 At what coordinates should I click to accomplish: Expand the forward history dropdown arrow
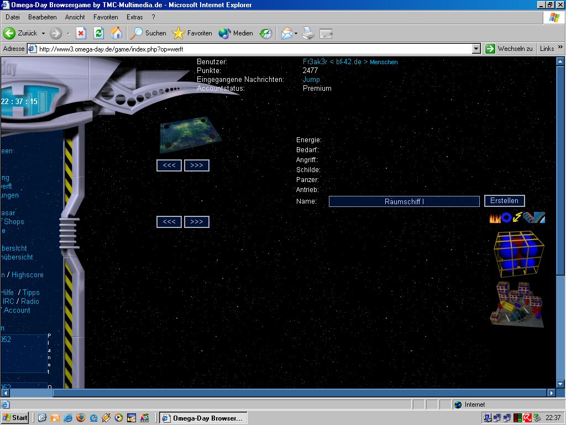click(68, 33)
